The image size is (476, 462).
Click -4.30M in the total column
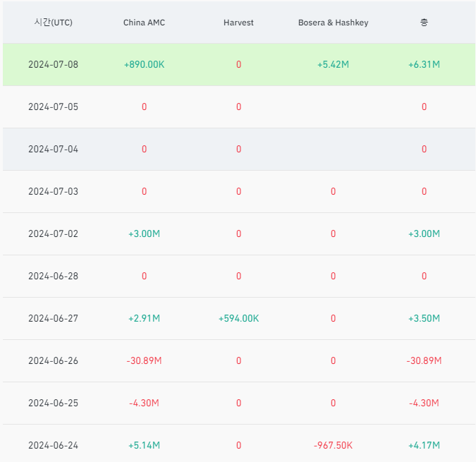click(424, 403)
